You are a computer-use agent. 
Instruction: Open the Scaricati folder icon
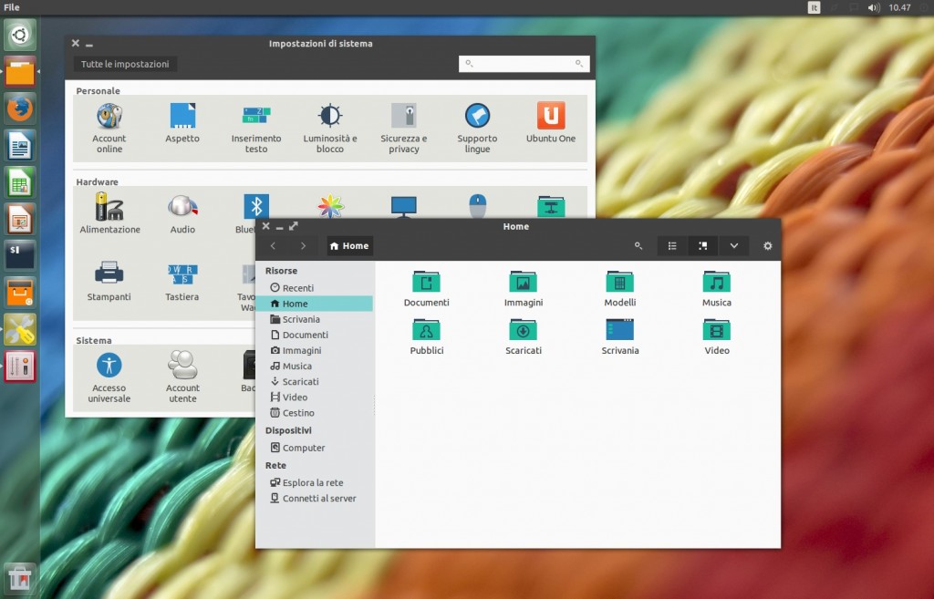coord(524,330)
